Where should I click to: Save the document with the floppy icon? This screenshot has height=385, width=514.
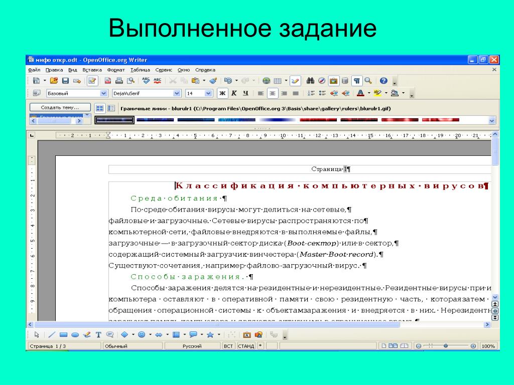[x=65, y=81]
